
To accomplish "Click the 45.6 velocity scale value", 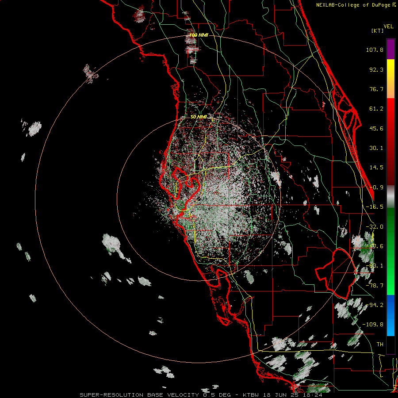I will point(376,128).
